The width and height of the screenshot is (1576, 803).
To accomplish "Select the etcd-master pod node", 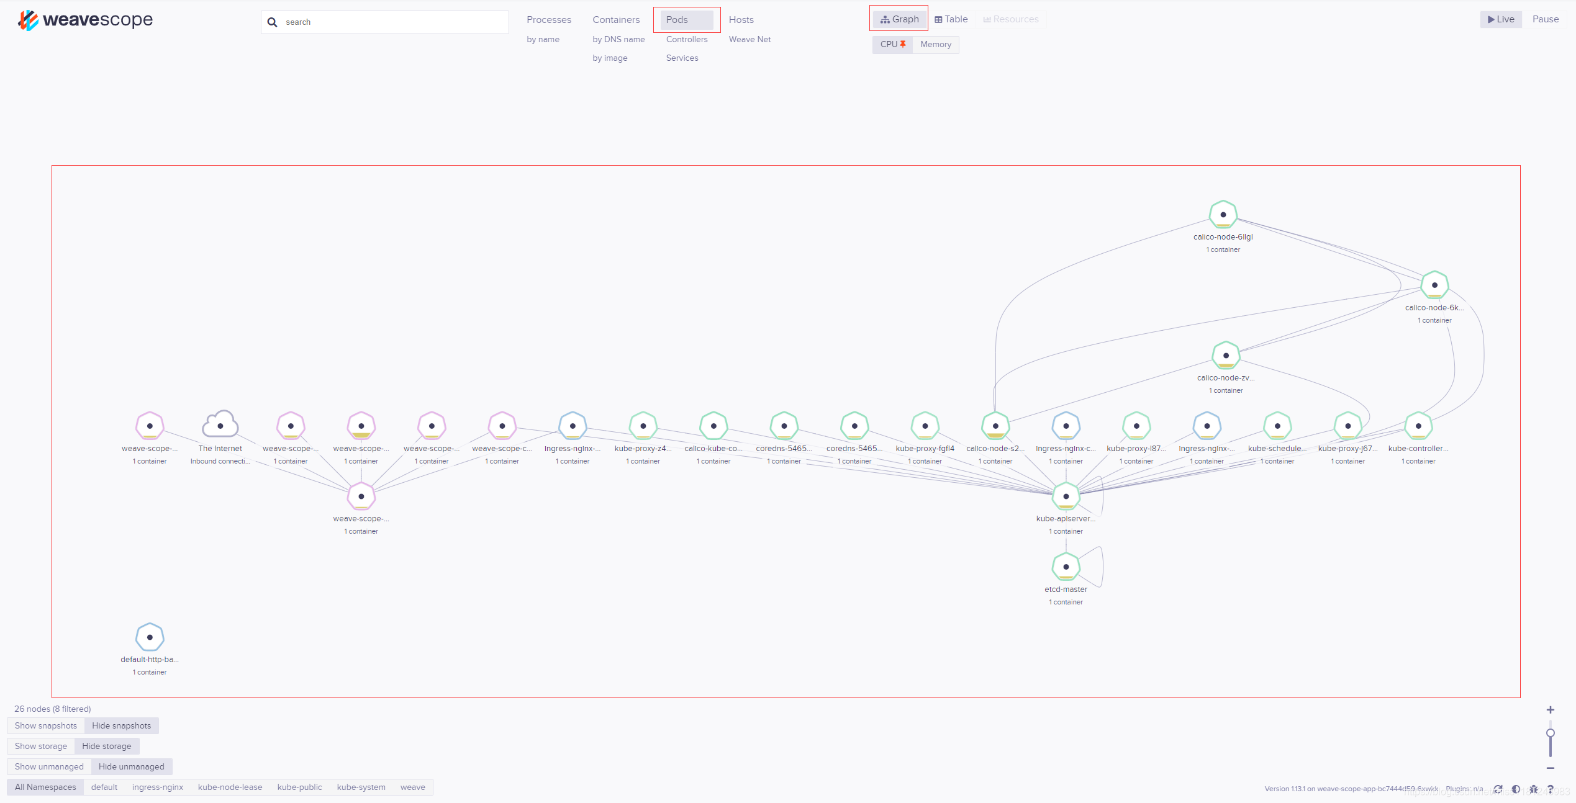I will coord(1066,567).
